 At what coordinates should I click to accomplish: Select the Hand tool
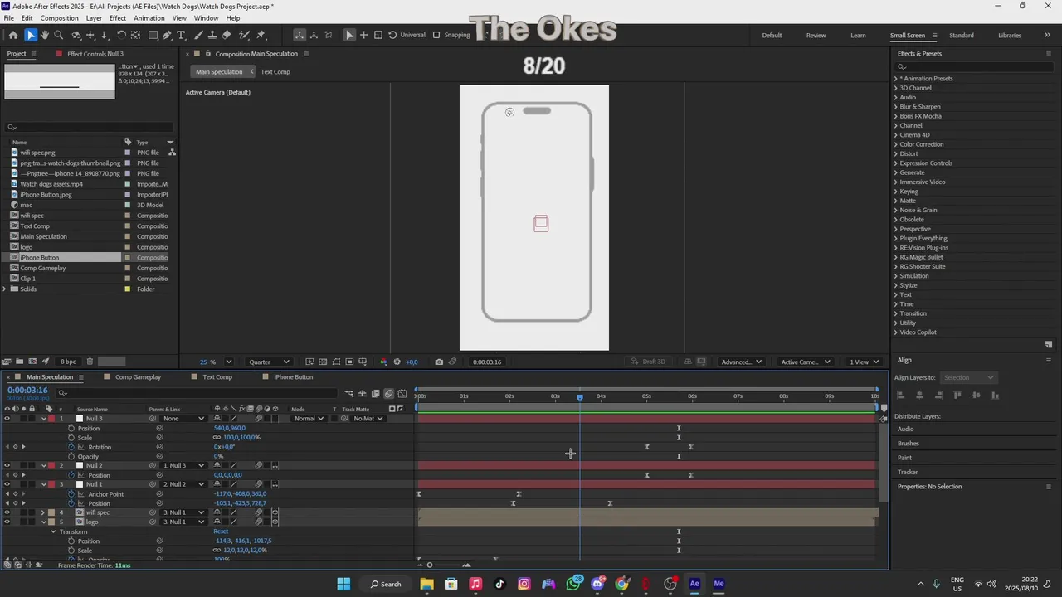point(45,35)
